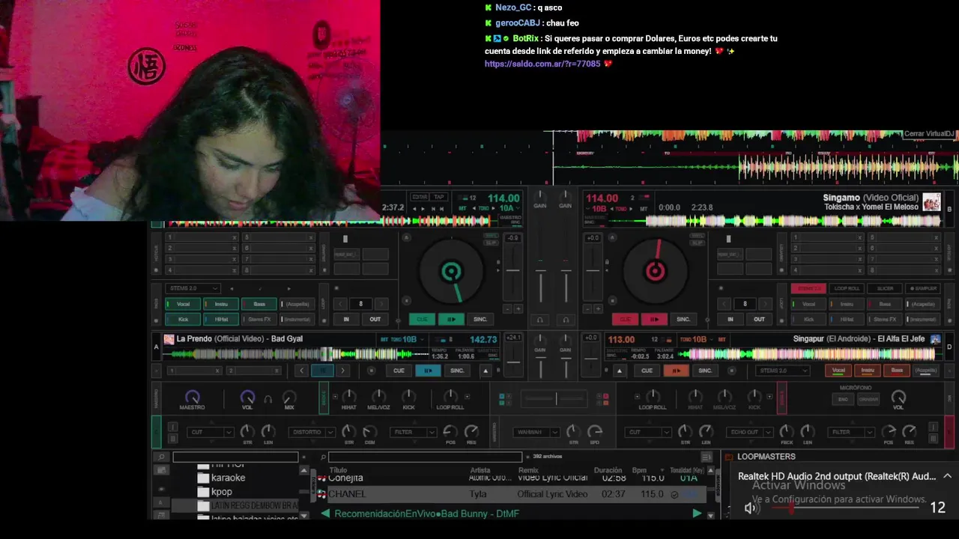
Task: Open the saldo.com.ar referral link in chat
Action: [x=542, y=64]
